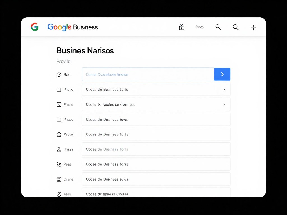Click the "Cocse de Dusiness iows" field

(x=156, y=119)
